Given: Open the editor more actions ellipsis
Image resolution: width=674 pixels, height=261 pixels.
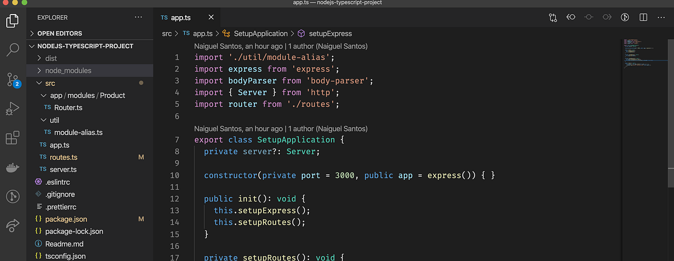Looking at the screenshot, I should coord(661,17).
